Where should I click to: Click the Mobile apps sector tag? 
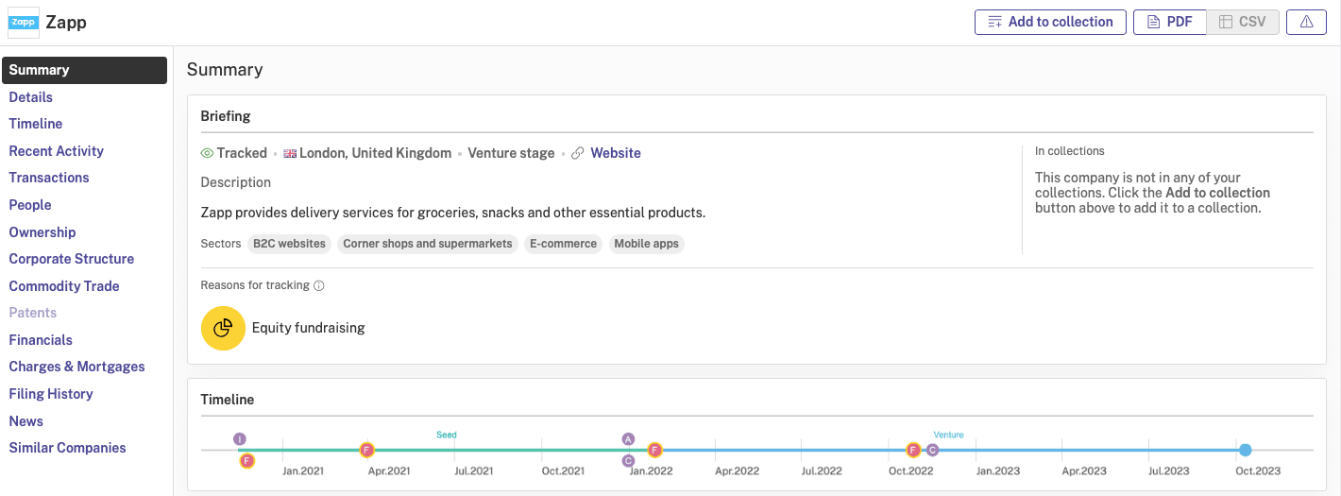coord(647,244)
